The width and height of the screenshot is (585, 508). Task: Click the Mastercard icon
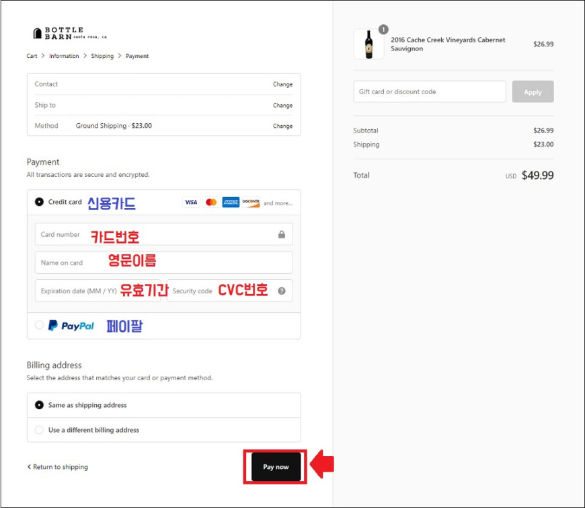click(211, 203)
